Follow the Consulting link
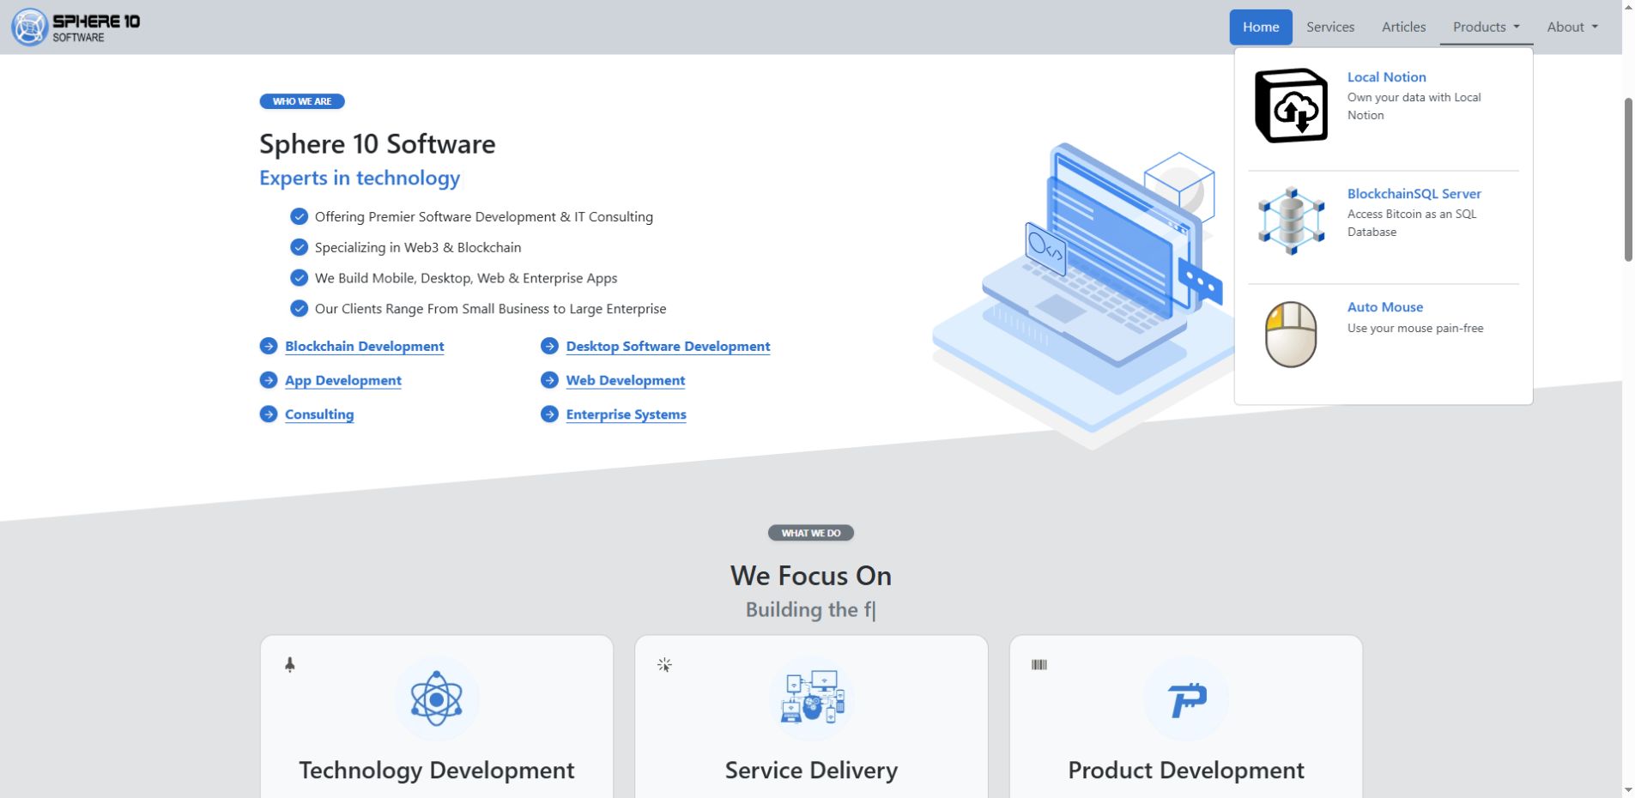The image size is (1635, 798). [319, 414]
